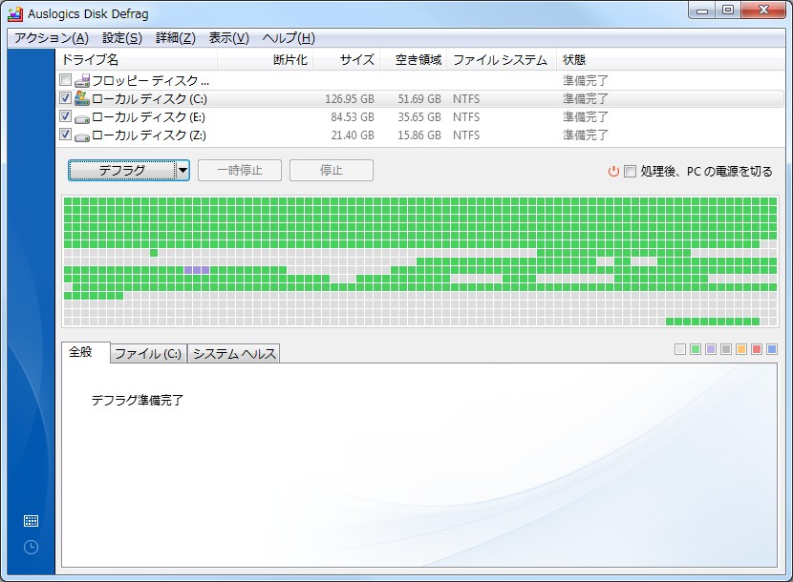Image resolution: width=793 pixels, height=582 pixels.
Task: Click the disk icon for ローカル ディスク (Z:)
Action: [x=83, y=135]
